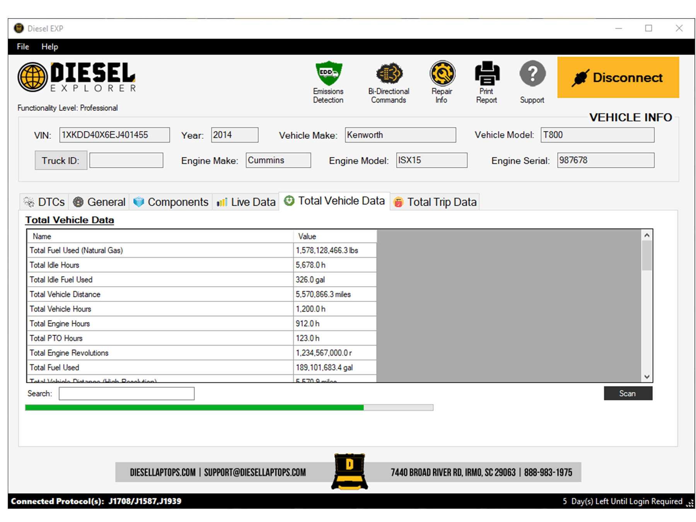
Task: Click the Diesel Explorer globe logo
Action: 32,77
